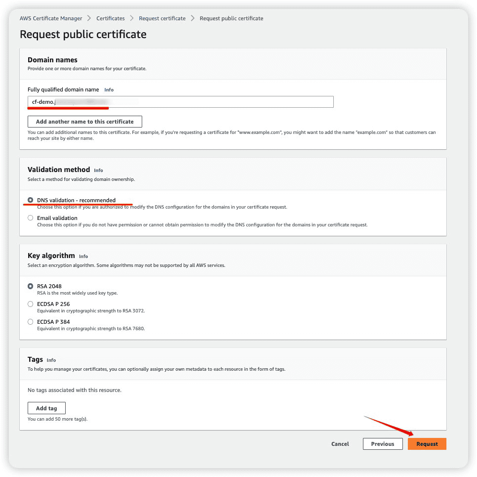The width and height of the screenshot is (477, 477).
Task: Click the orange Request button
Action: (427, 444)
